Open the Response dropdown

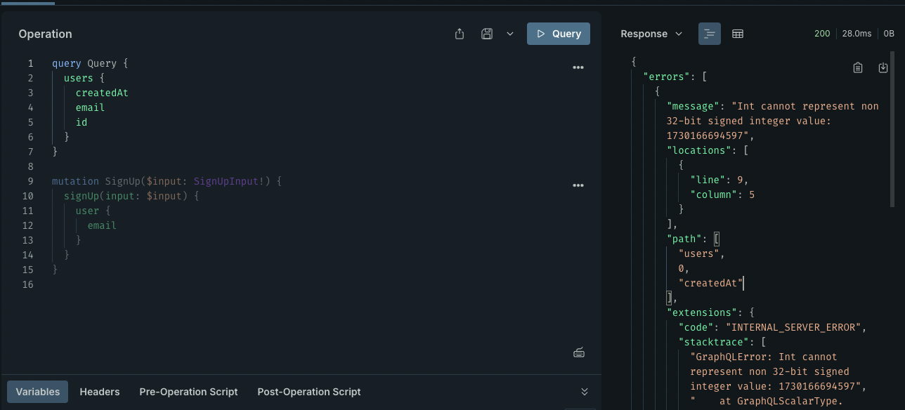(x=651, y=34)
